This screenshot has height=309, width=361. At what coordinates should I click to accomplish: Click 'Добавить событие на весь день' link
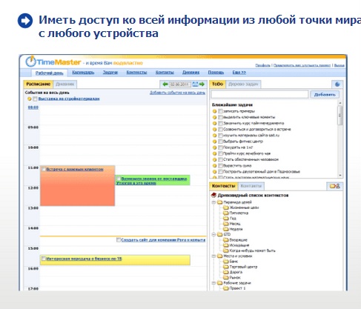[177, 93]
